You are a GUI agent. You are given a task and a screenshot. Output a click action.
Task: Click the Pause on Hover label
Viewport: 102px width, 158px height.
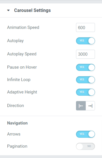click(x=22, y=67)
